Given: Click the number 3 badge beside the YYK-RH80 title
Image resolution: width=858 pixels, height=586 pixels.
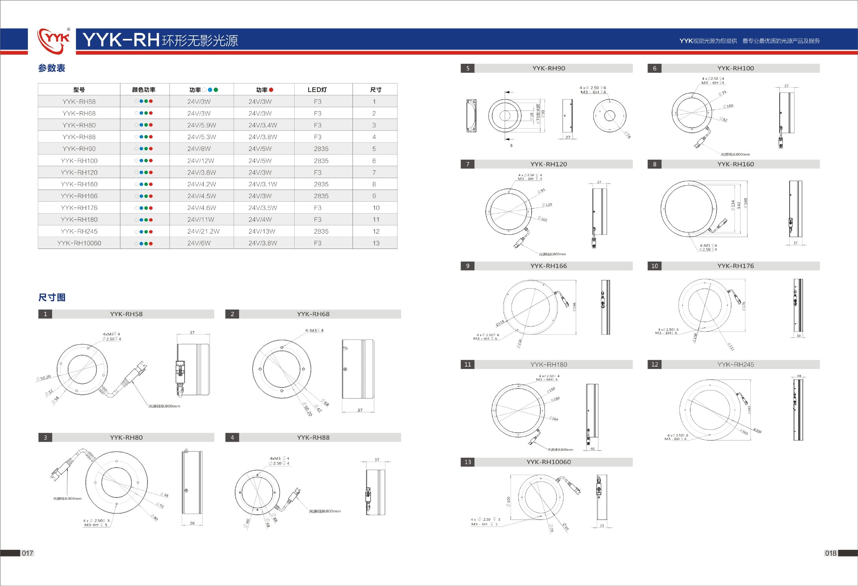Looking at the screenshot, I should tap(45, 437).
